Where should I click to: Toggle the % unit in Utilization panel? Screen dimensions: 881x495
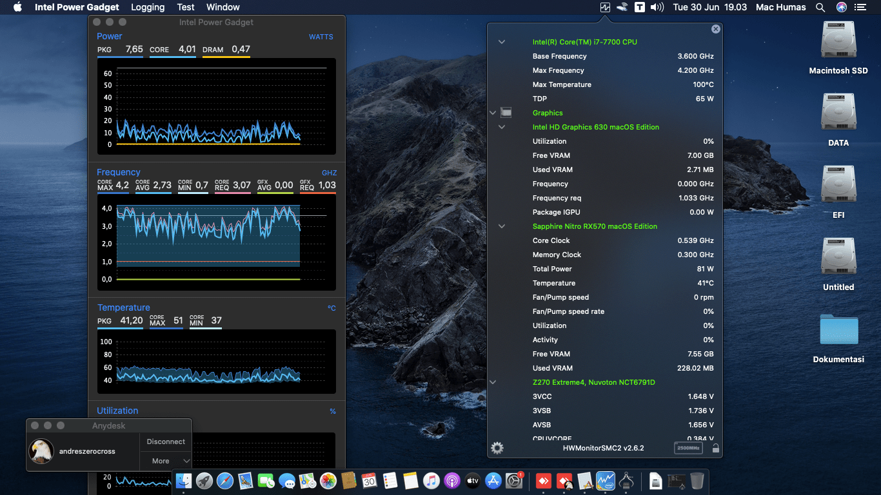click(333, 411)
